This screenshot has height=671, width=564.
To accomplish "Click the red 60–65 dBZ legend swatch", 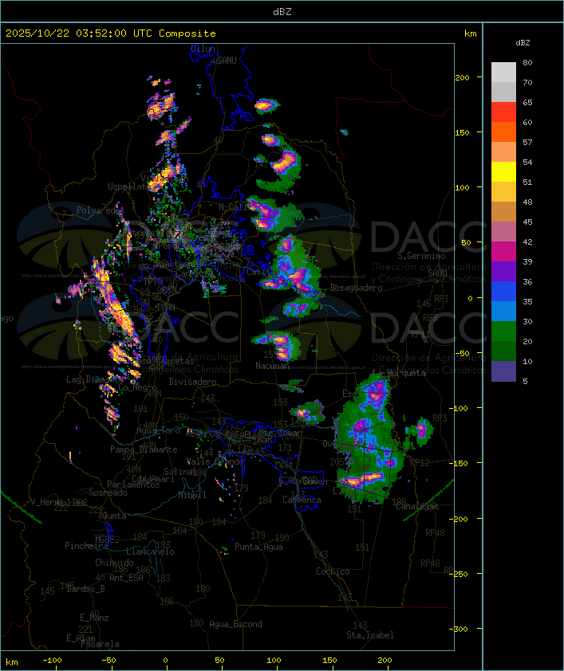I will 503,112.
